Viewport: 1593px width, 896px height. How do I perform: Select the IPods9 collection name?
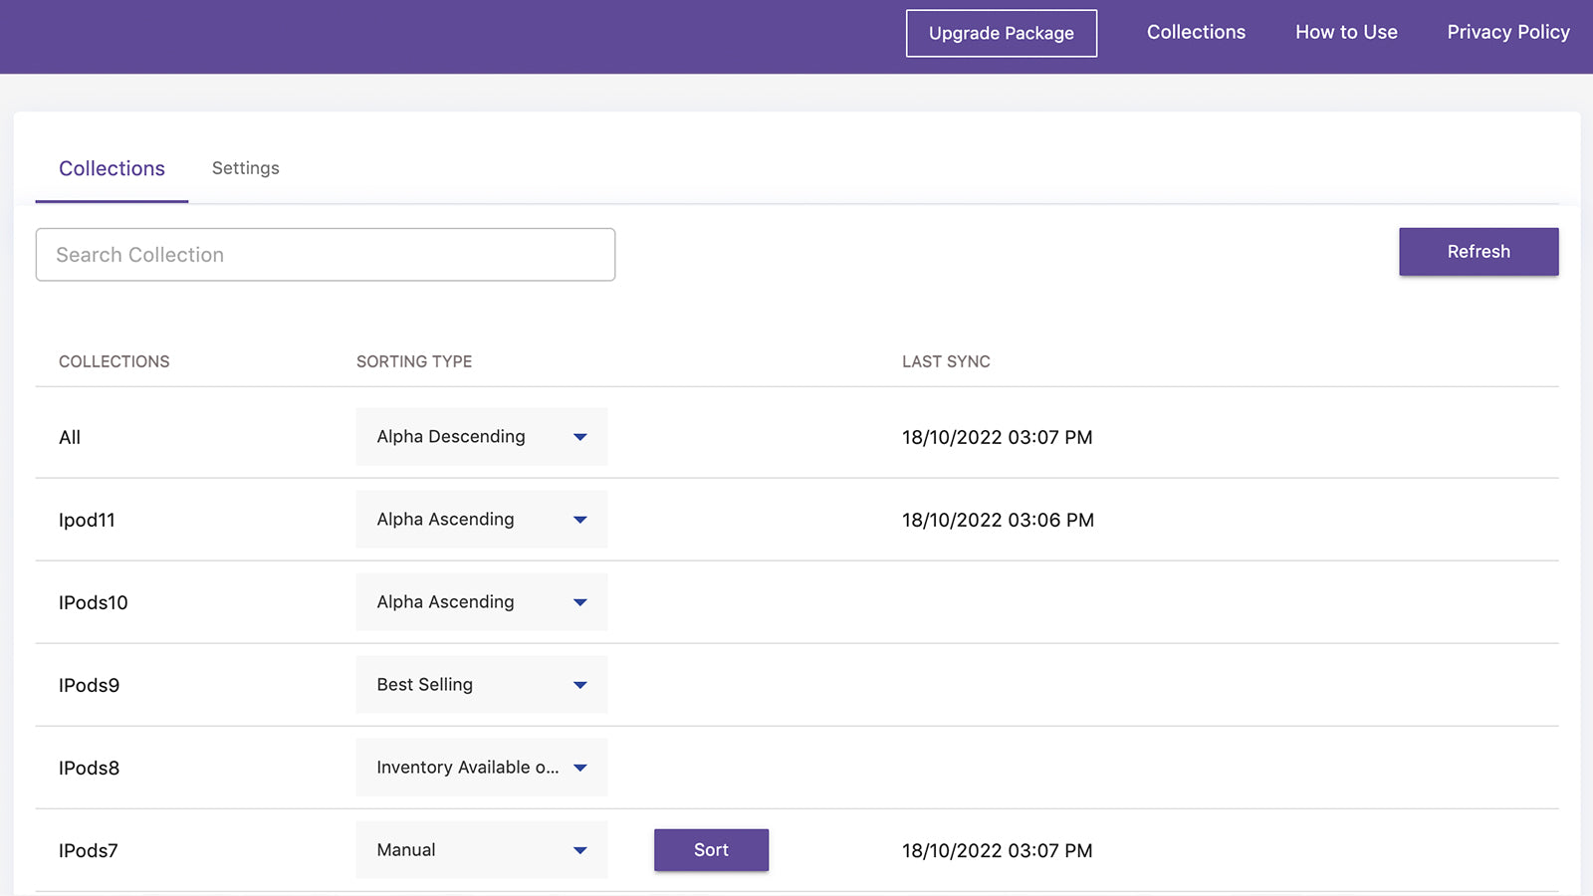[x=88, y=685]
